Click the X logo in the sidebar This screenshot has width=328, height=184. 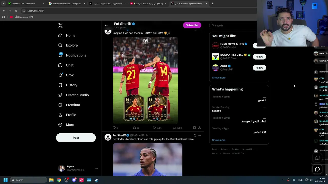tap(60, 25)
